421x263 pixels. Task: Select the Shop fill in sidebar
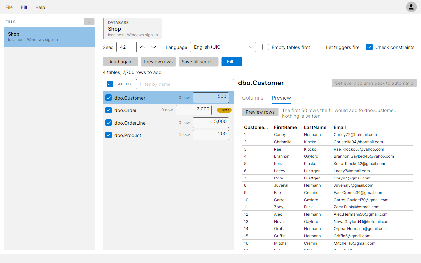click(x=49, y=37)
